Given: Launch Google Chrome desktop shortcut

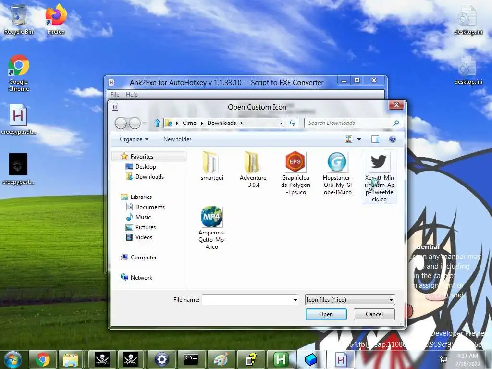Looking at the screenshot, I should pos(19,73).
